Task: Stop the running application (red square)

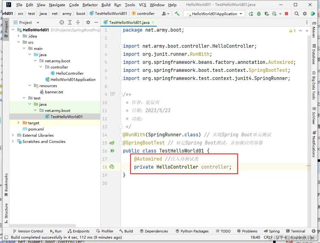Action: coord(286,14)
